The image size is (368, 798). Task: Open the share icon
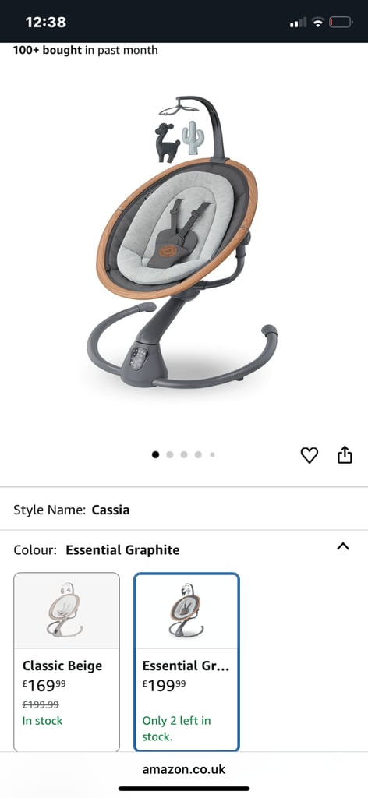[345, 454]
